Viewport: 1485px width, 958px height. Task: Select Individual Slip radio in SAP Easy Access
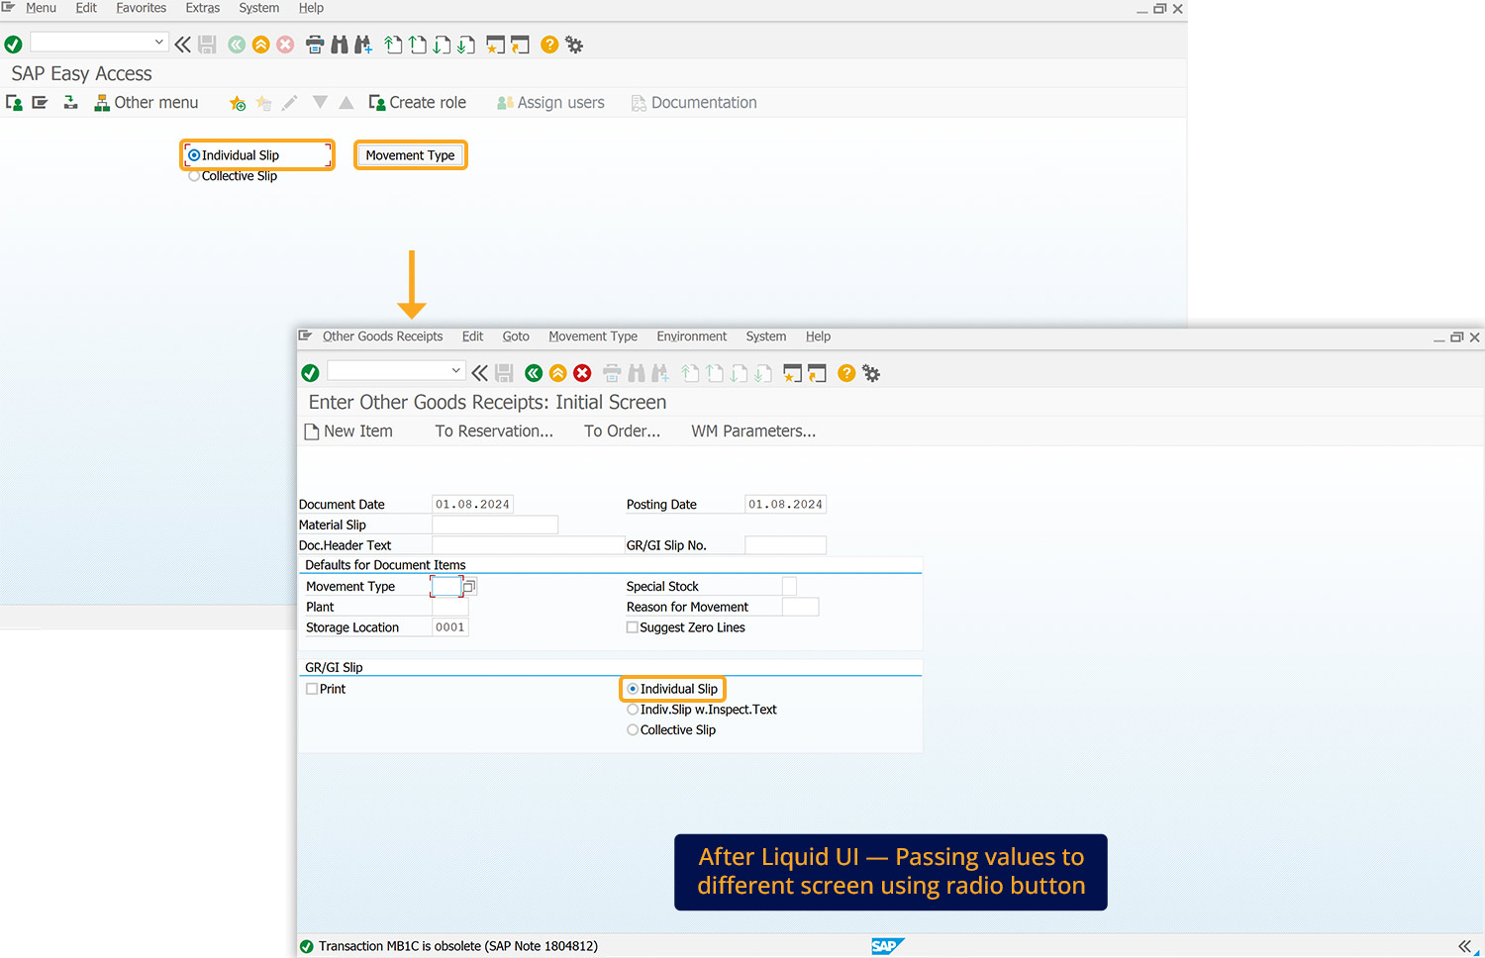click(194, 155)
